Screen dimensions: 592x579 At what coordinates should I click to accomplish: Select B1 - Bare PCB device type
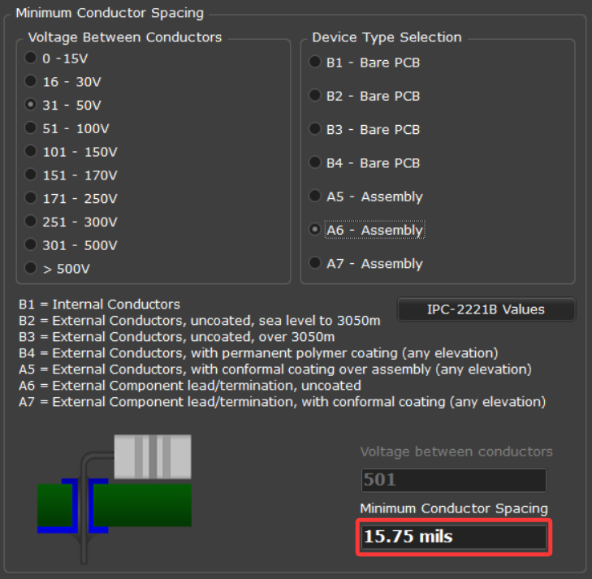point(315,62)
